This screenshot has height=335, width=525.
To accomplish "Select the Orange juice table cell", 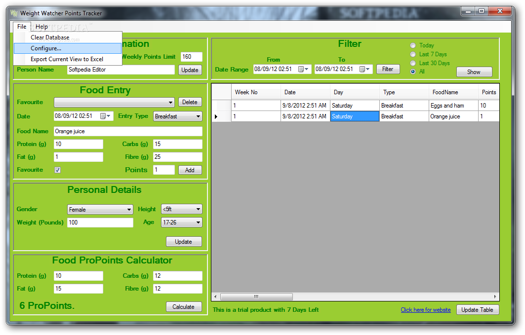I will pyautogui.click(x=453, y=116).
